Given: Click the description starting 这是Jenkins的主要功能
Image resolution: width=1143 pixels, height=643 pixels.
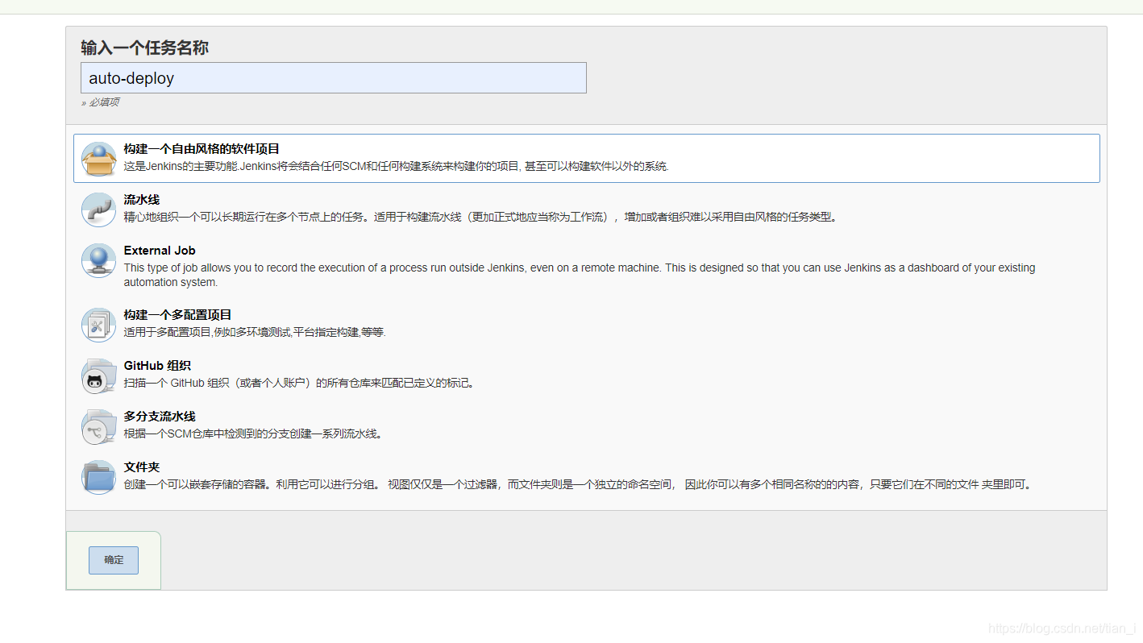Looking at the screenshot, I should tap(396, 167).
